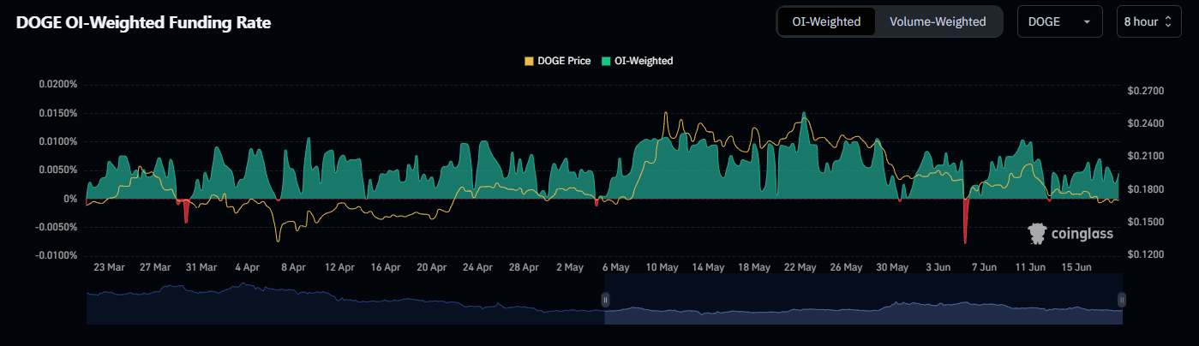Click the 24 Apr date label
This screenshot has width=1199, height=346.
pyautogui.click(x=478, y=267)
